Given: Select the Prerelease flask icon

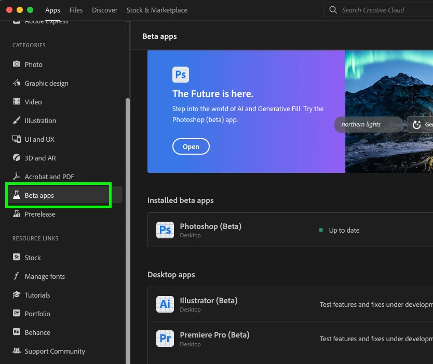Looking at the screenshot, I should (x=17, y=213).
